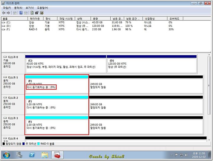Click the Action Center flag tray icon
The width and height of the screenshot is (213, 161).
pos(176,155)
